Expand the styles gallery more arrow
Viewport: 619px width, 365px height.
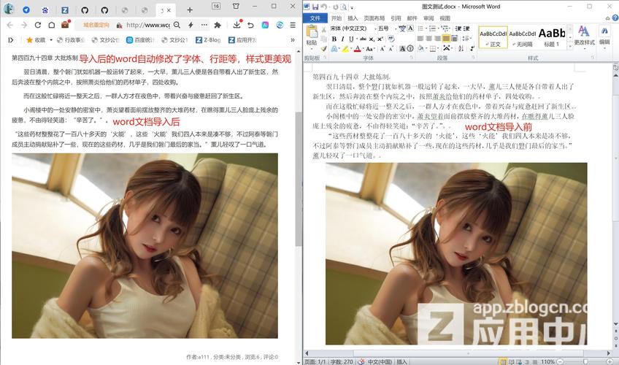pos(569,46)
